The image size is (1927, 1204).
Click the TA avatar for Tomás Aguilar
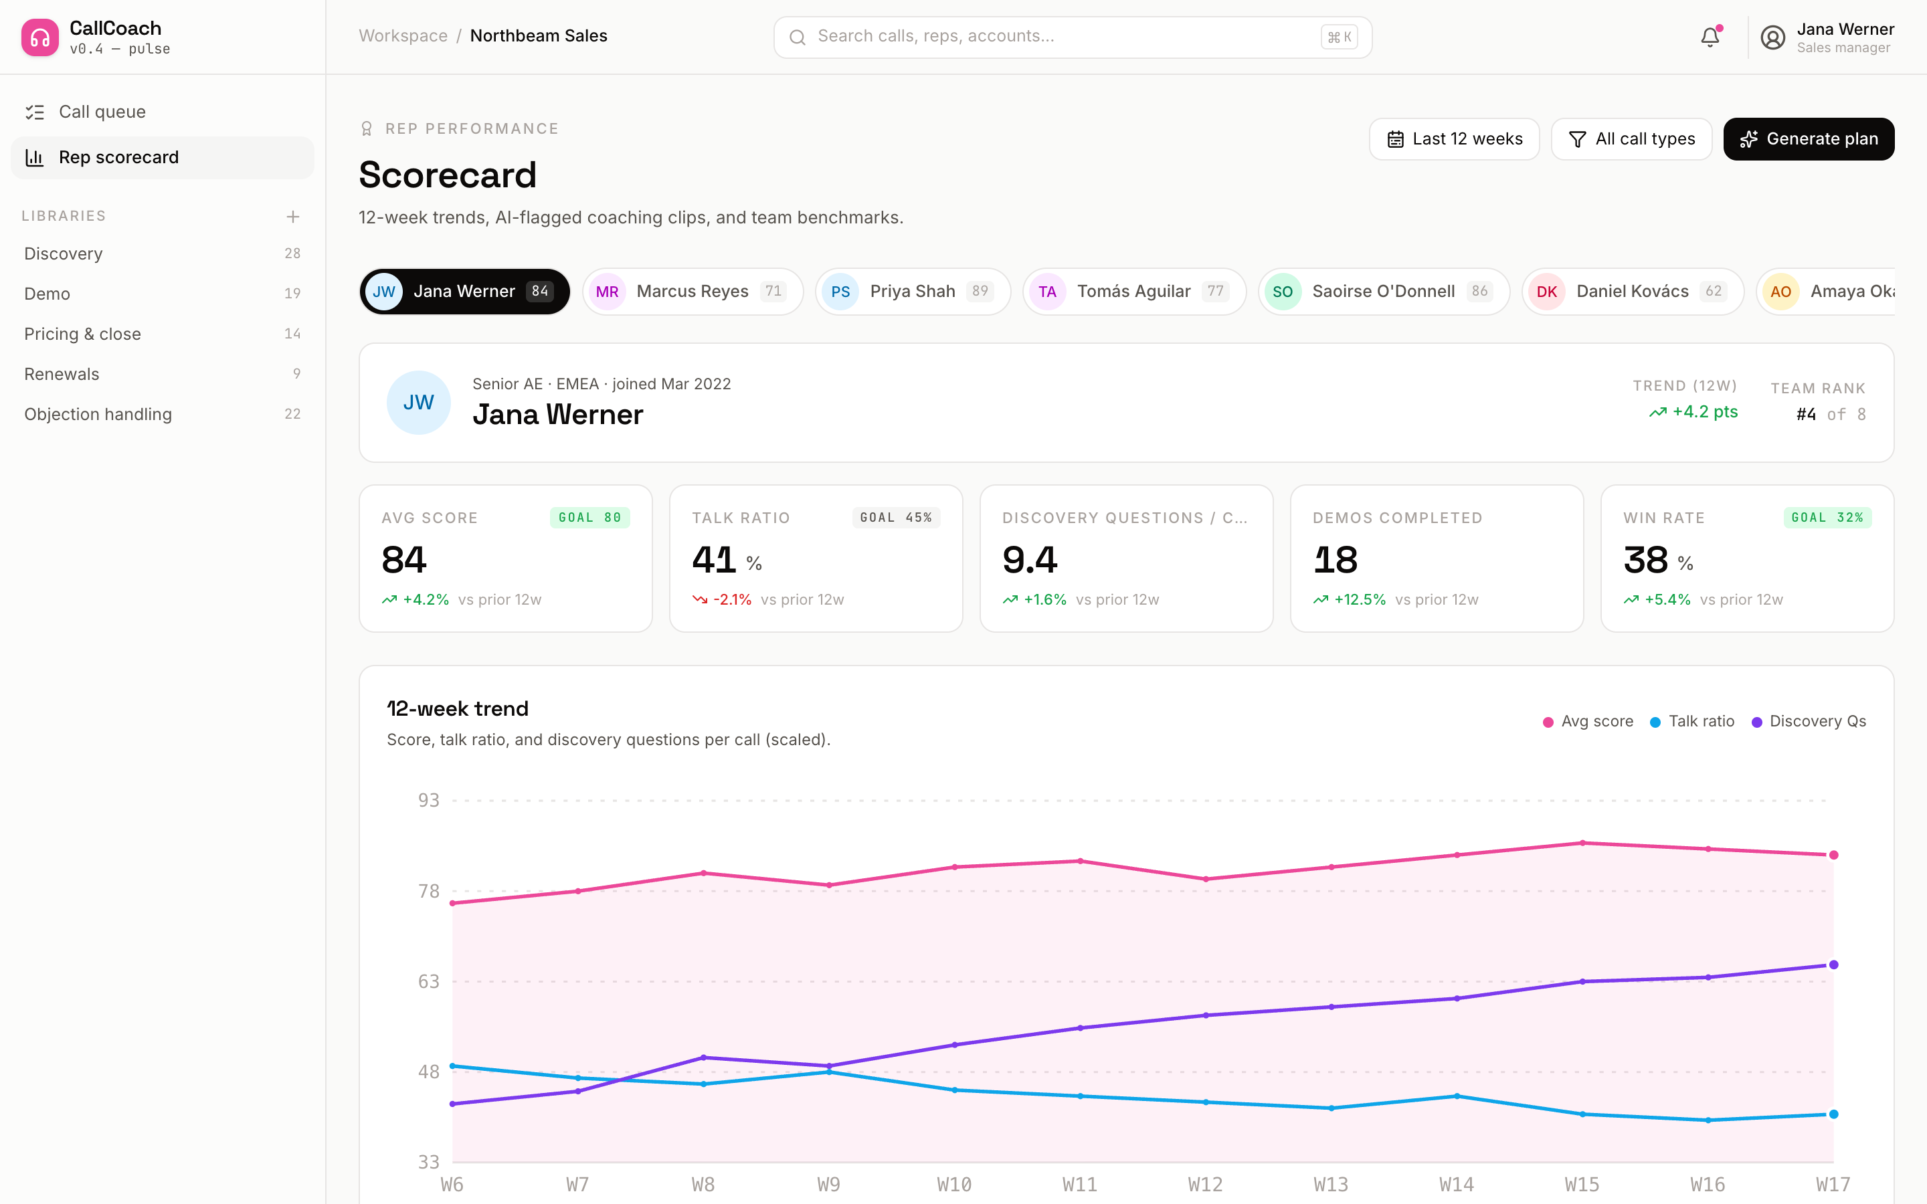tap(1047, 292)
